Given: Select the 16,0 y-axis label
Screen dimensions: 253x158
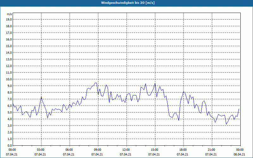Looking at the screenshot, I should 9,39.
